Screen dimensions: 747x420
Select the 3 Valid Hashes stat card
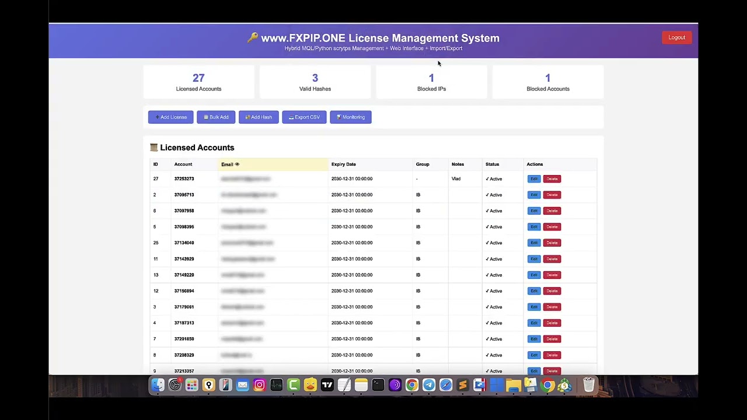(x=315, y=82)
